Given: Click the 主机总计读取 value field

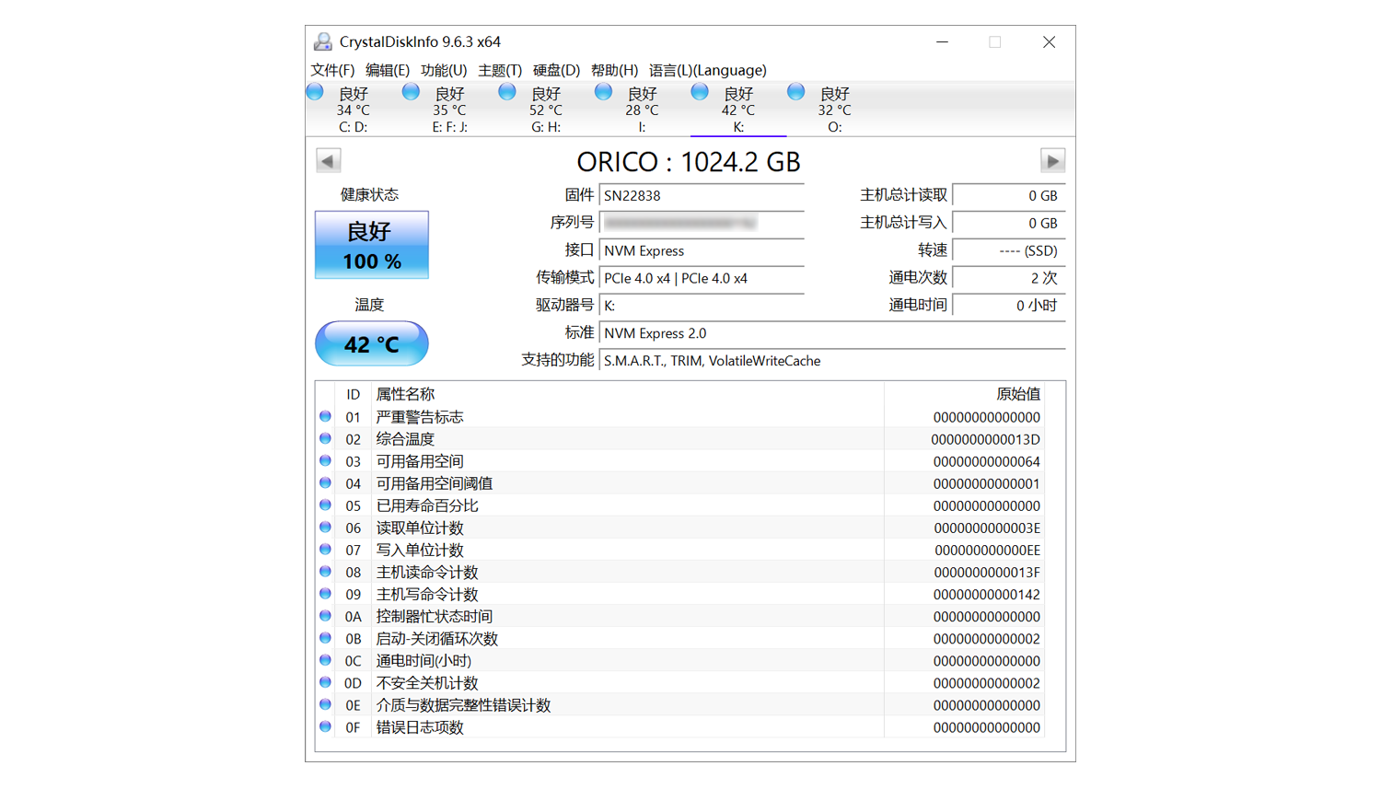Looking at the screenshot, I should tap(1009, 195).
